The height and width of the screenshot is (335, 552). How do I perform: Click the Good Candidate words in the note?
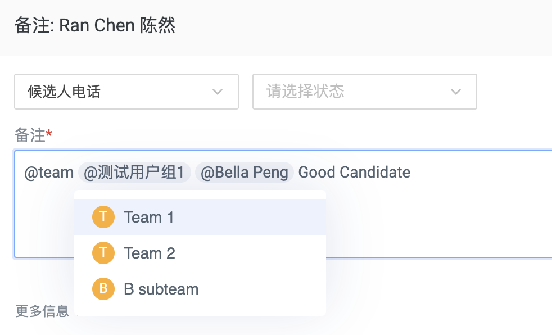click(x=354, y=173)
